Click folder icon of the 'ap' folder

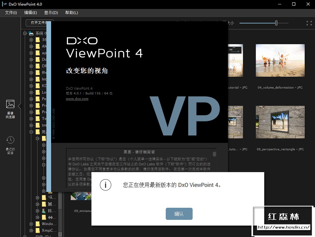pos(38,53)
